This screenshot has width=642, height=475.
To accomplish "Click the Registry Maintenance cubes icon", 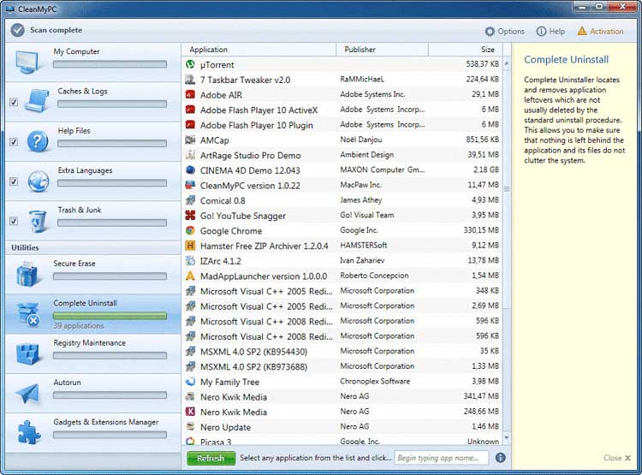I will [28, 353].
